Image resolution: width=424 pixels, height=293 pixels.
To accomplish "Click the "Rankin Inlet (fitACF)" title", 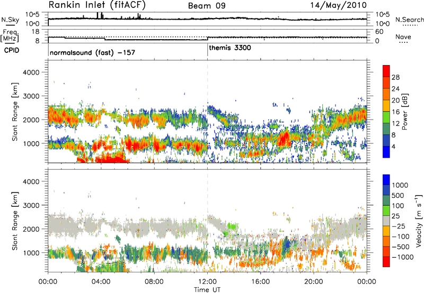I will (x=97, y=5).
